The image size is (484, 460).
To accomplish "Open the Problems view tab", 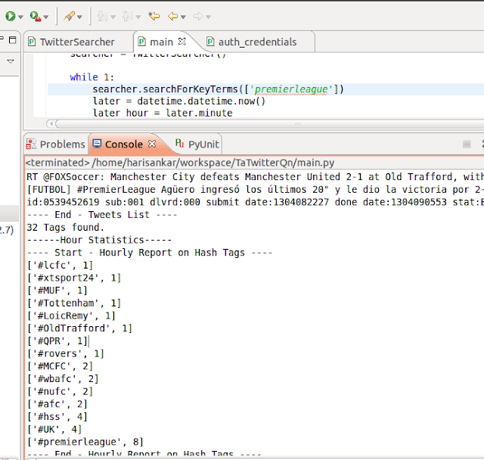I will click(x=55, y=145).
